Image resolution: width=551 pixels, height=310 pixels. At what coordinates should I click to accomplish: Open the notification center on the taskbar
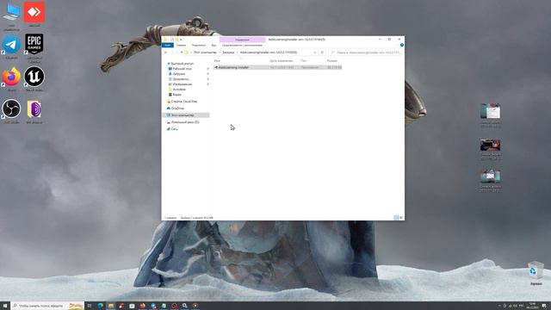[544, 306]
